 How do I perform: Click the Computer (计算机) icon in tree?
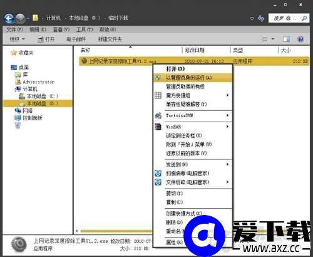pos(18,89)
